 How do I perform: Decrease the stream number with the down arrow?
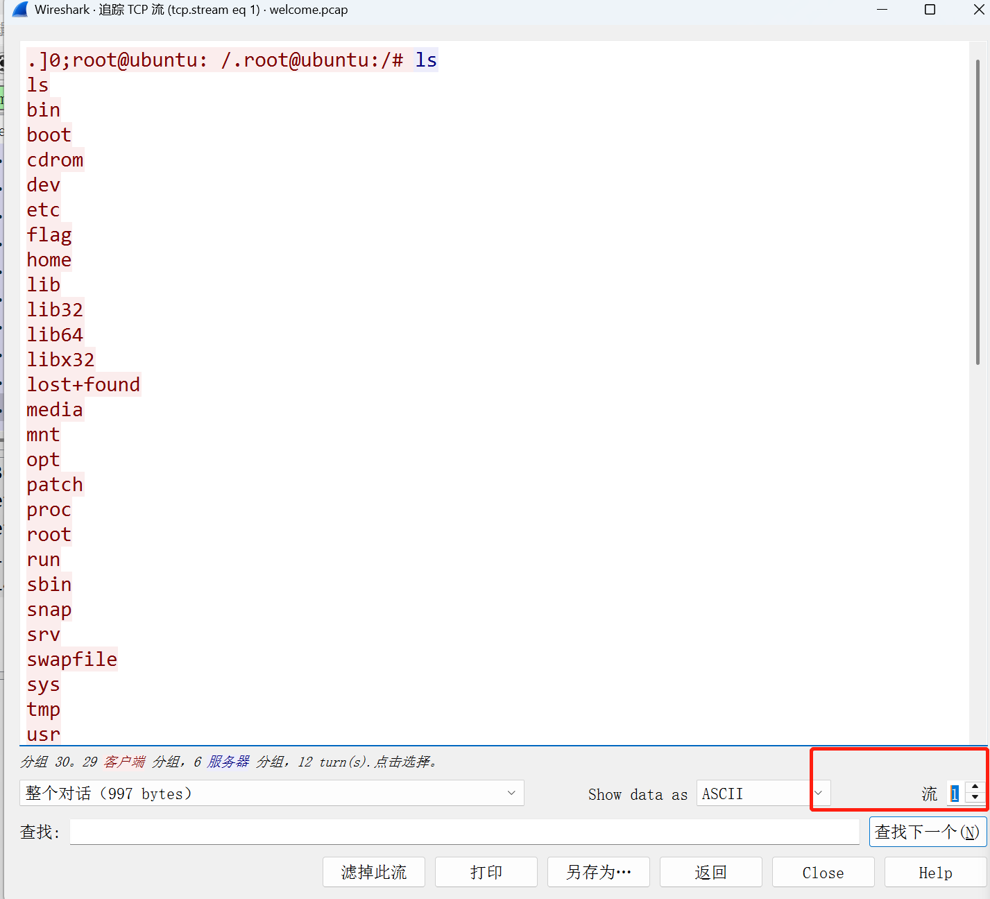975,798
